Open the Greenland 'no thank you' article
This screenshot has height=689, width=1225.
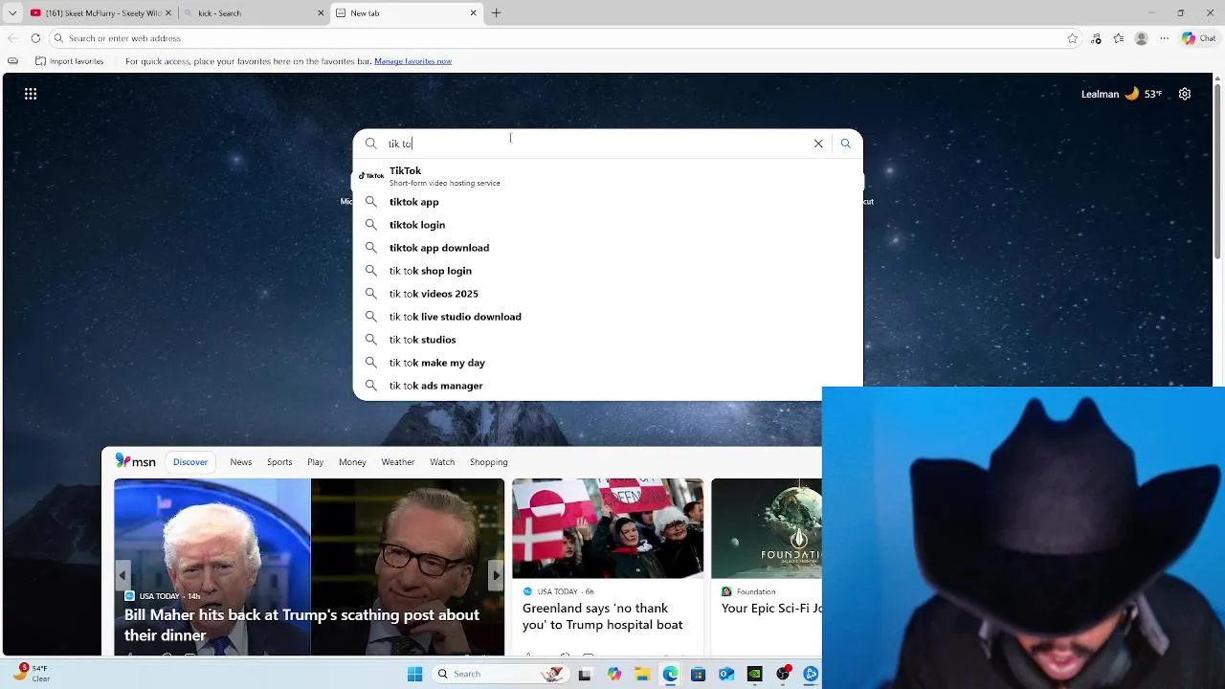tap(603, 616)
